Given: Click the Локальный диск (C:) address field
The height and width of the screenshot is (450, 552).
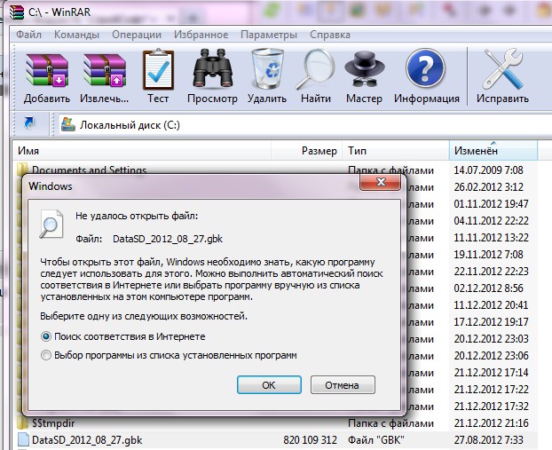Looking at the screenshot, I should click(x=305, y=124).
